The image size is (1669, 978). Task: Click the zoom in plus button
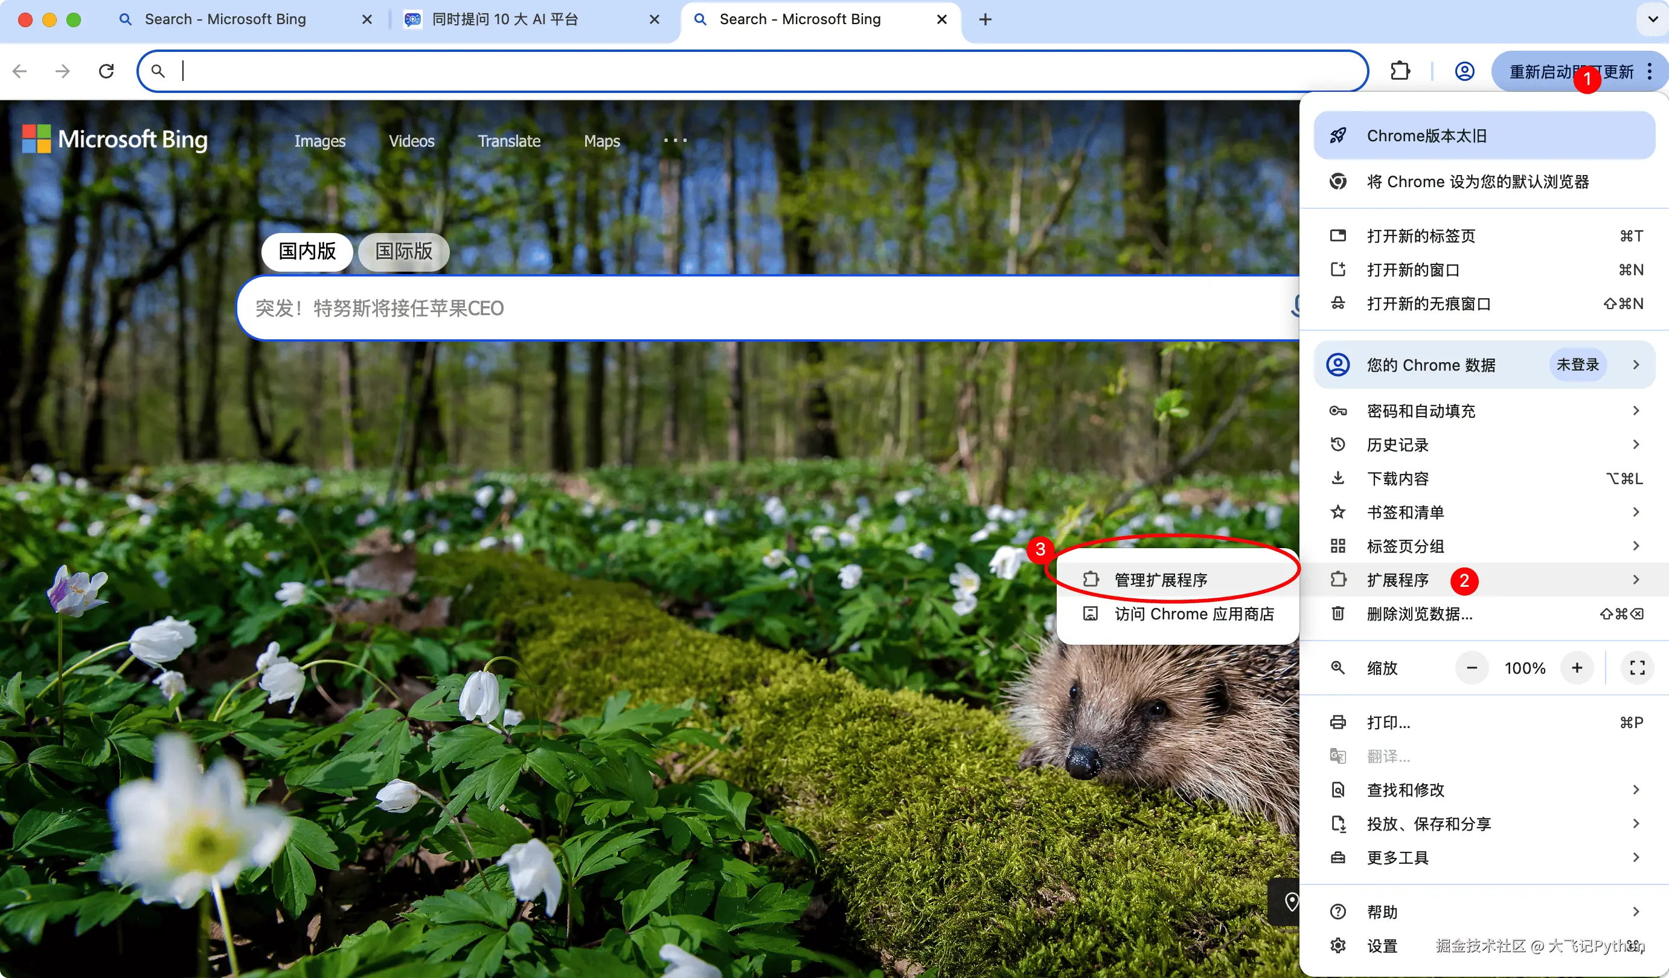pyautogui.click(x=1577, y=668)
